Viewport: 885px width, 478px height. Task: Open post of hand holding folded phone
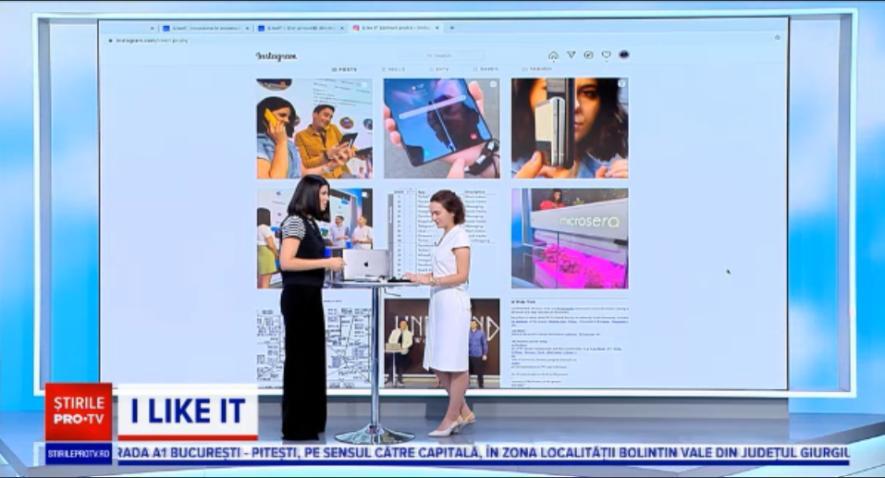point(441,129)
